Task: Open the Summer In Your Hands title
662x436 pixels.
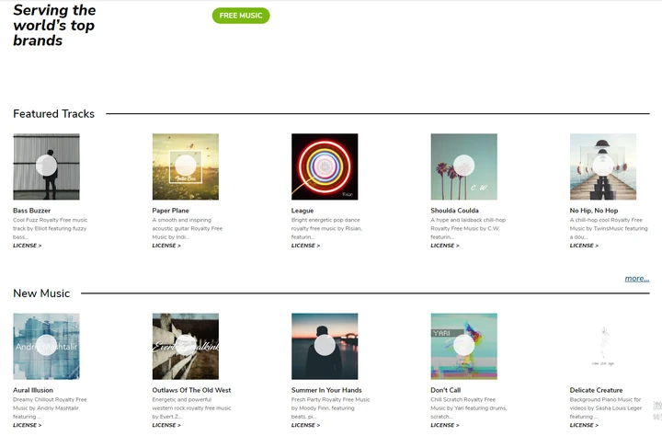Action: click(326, 390)
